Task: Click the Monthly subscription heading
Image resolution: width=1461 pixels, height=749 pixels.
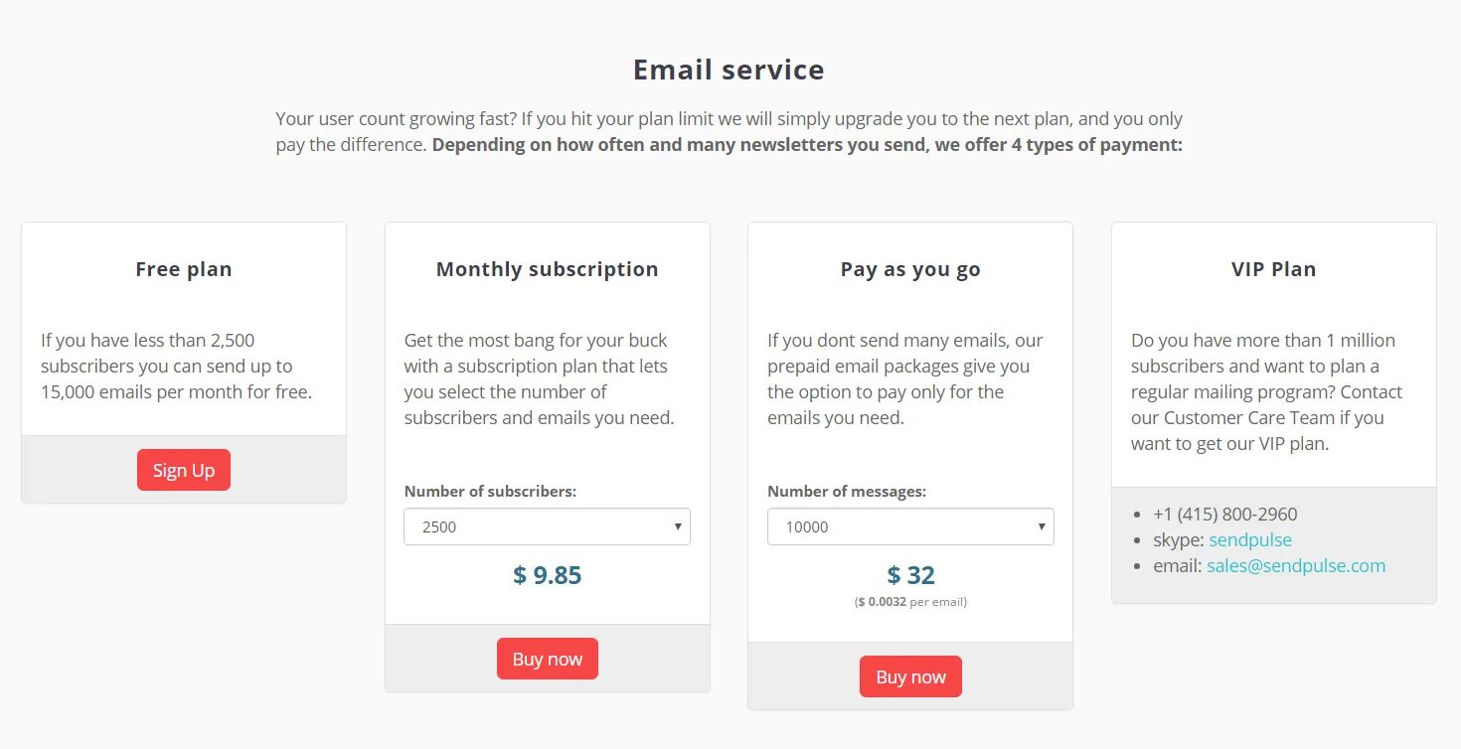Action: (548, 269)
